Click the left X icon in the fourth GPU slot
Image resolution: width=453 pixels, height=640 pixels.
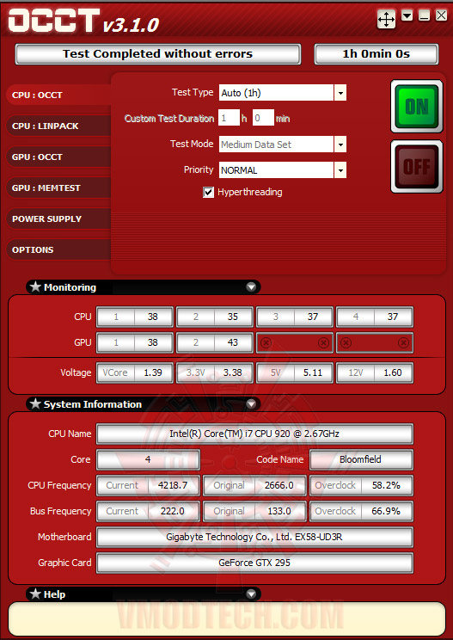(x=346, y=342)
